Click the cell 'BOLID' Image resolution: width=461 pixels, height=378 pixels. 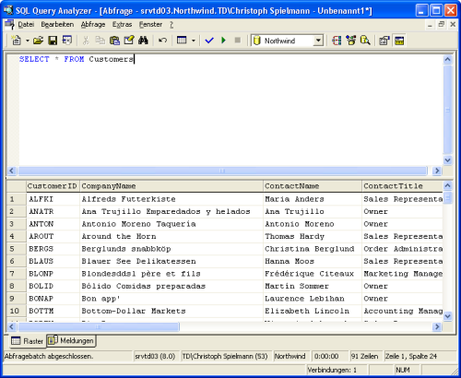[53, 286]
